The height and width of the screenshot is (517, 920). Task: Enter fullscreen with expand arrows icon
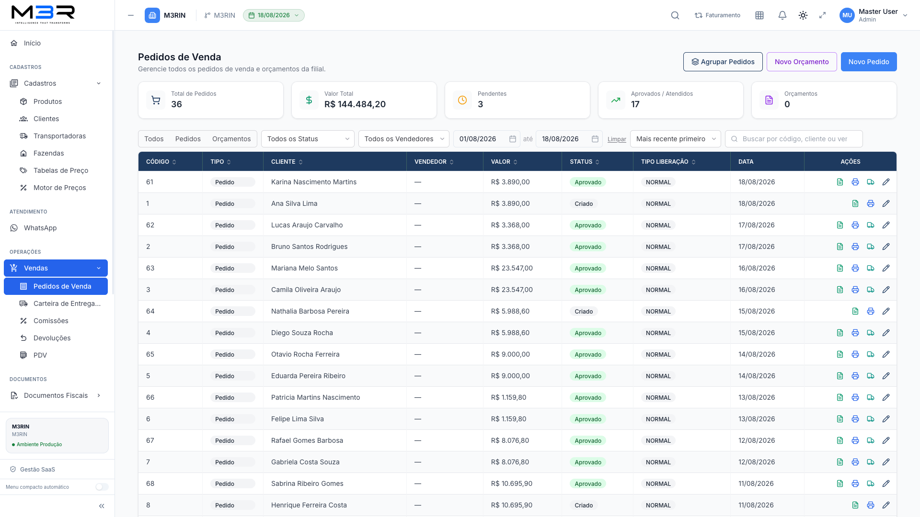click(823, 15)
